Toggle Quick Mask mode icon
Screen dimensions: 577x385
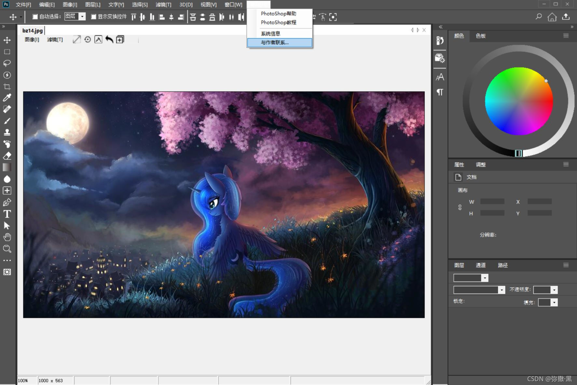pyautogui.click(x=7, y=272)
